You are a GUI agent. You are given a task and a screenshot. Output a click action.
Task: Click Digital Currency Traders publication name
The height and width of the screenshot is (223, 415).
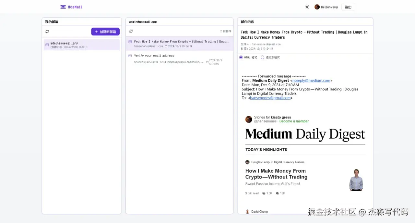(x=289, y=162)
